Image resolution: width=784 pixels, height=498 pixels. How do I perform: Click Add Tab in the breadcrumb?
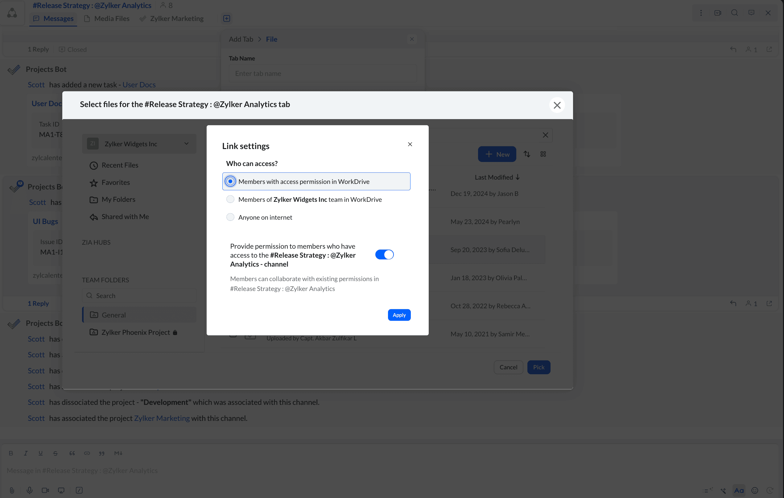coord(241,39)
